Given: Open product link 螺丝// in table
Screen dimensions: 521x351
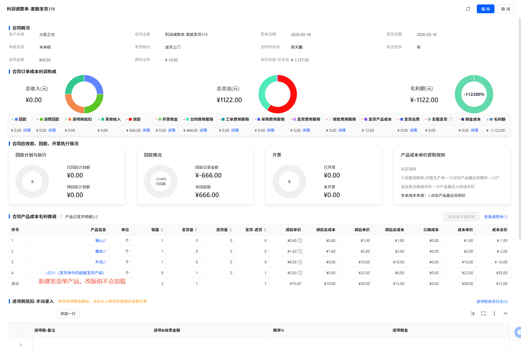Looking at the screenshot, I should pyautogui.click(x=101, y=251).
